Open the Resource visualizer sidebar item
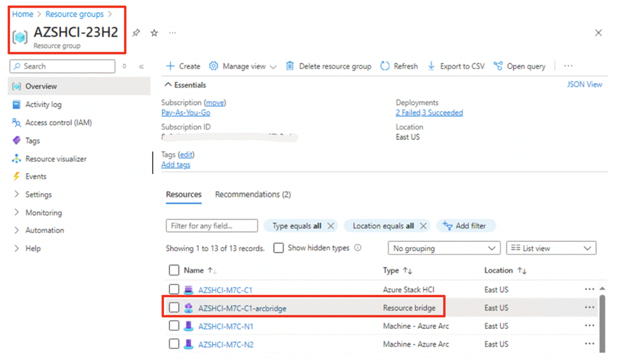The height and width of the screenshot is (360, 617). tap(56, 159)
